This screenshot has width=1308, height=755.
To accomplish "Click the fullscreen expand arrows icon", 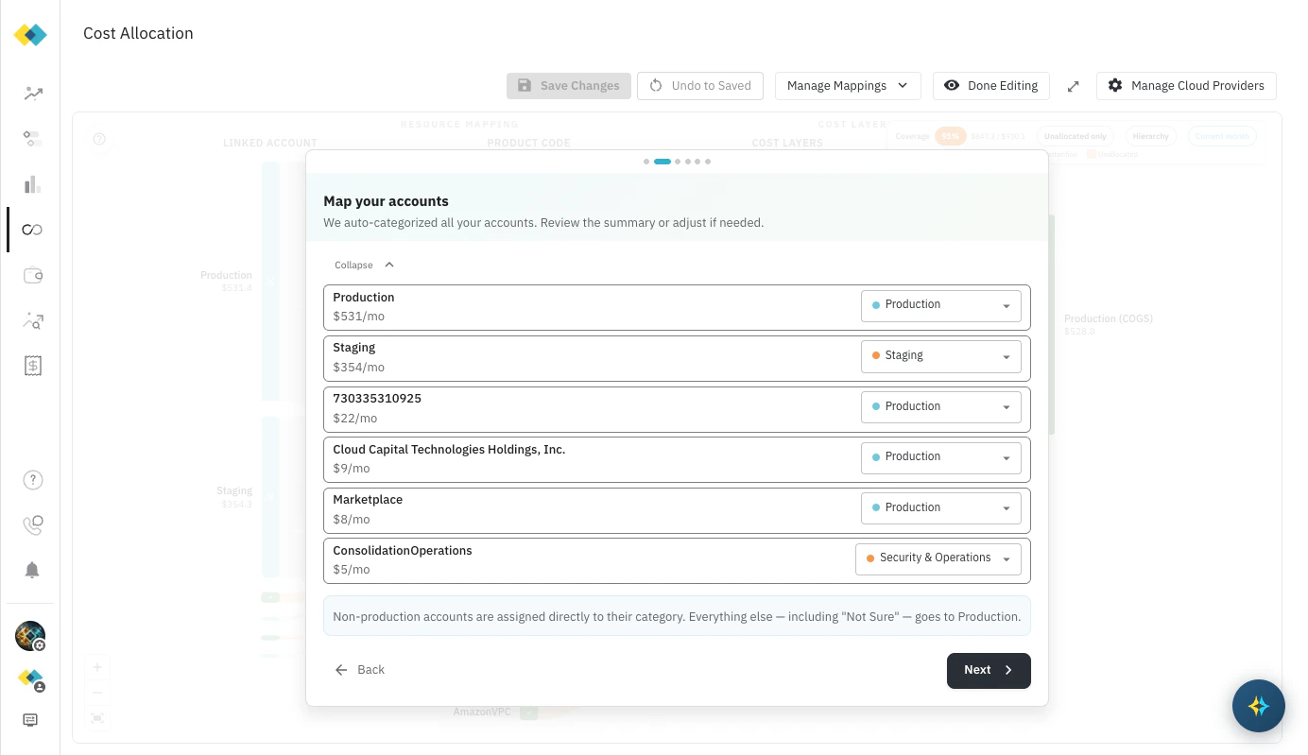I will [x=1073, y=86].
